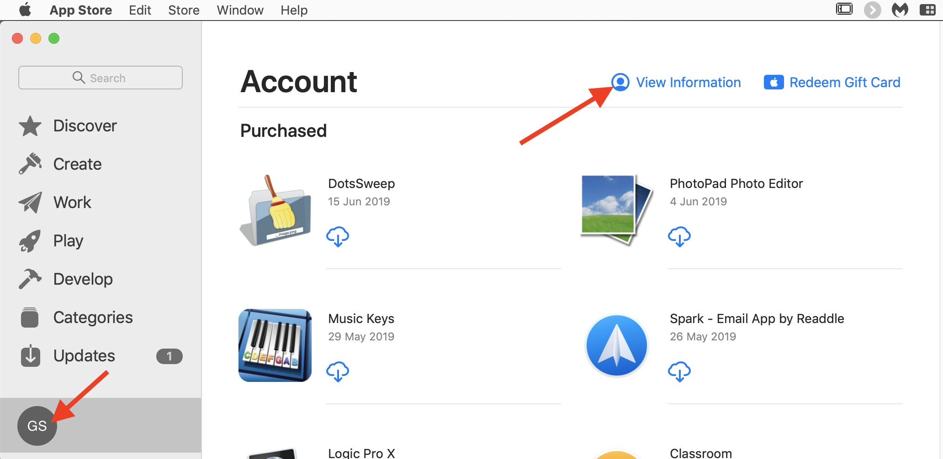The image size is (943, 459).
Task: Click the grid-shaped menu bar icon
Action: tap(927, 10)
